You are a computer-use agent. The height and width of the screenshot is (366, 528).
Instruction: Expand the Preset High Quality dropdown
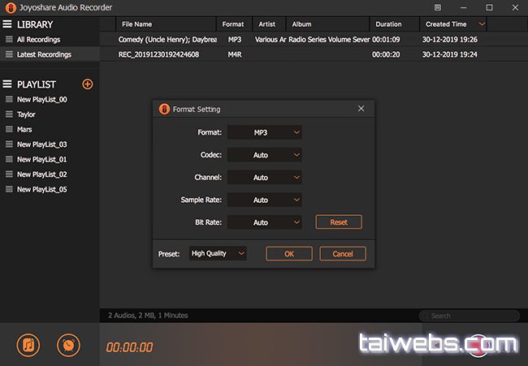218,254
